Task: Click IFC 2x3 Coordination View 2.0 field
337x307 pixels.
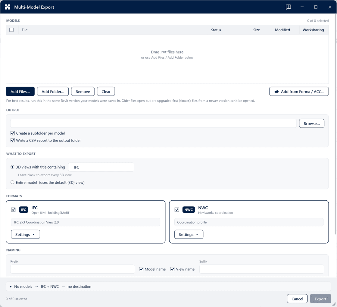Action: 86,222
